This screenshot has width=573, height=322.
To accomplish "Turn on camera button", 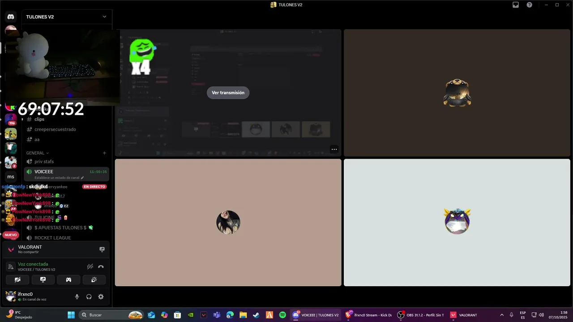I will pos(17,280).
